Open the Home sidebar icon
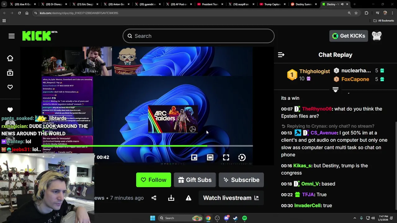Screen dimensions: 397x223 [x=10, y=58]
